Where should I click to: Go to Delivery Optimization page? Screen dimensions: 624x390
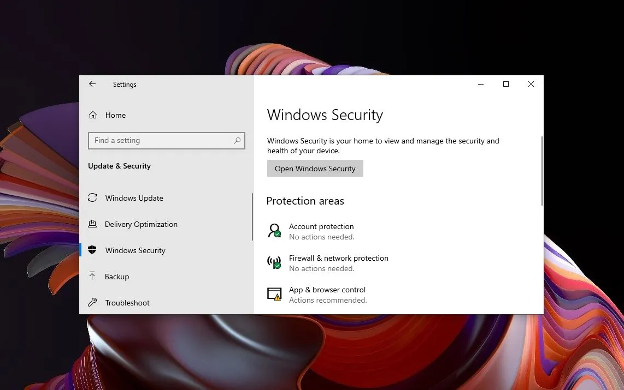click(x=141, y=224)
